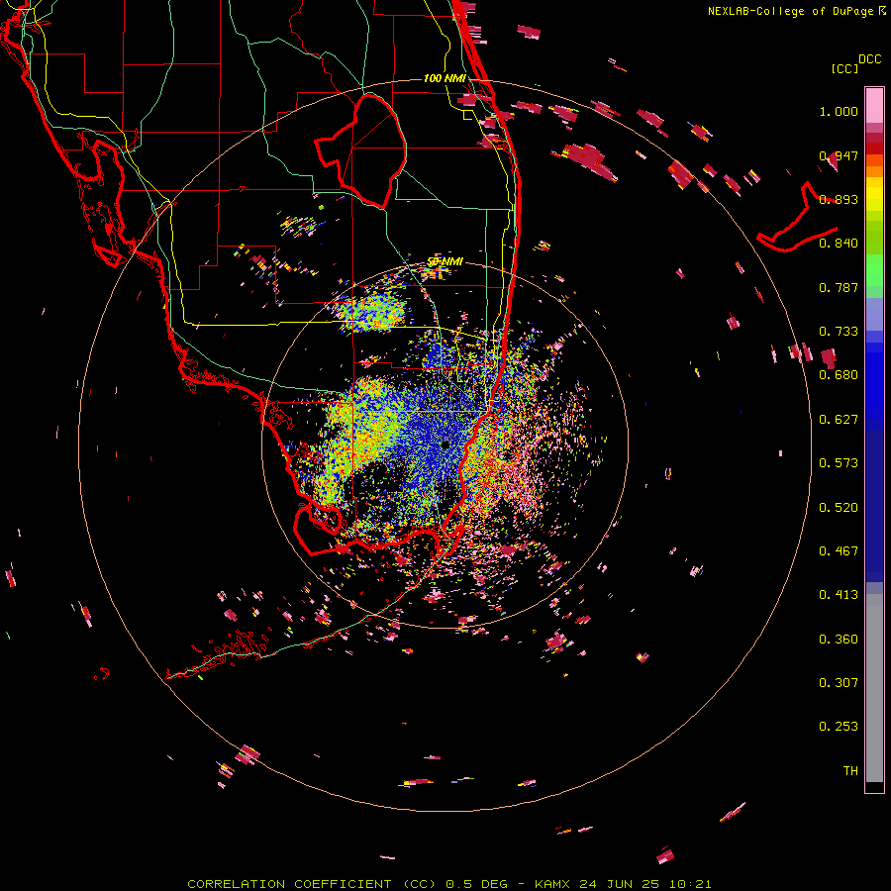Click the KAMX radar site black dot
This screenshot has width=891, height=891.
445,445
